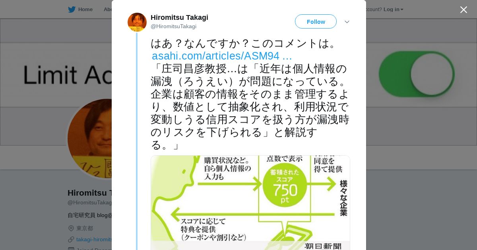Image resolution: width=477 pixels, height=250 pixels.
Task: Click the @HiromitsuTakagi handle in tweet
Action: pos(173,26)
